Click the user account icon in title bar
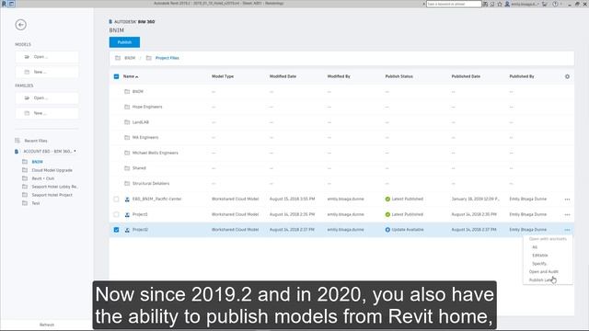The image size is (589, 331). pyautogui.click(x=507, y=4)
